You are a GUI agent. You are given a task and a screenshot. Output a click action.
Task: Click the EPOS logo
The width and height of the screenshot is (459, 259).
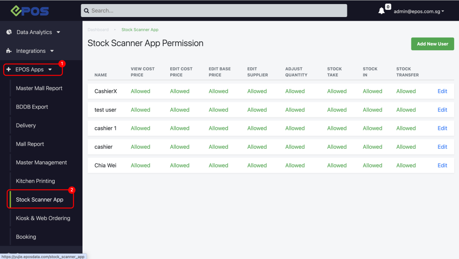(x=30, y=11)
